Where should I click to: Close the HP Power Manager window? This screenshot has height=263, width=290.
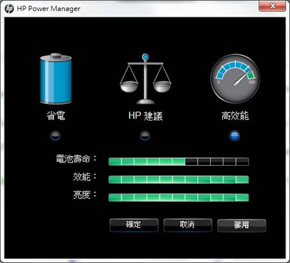273,6
